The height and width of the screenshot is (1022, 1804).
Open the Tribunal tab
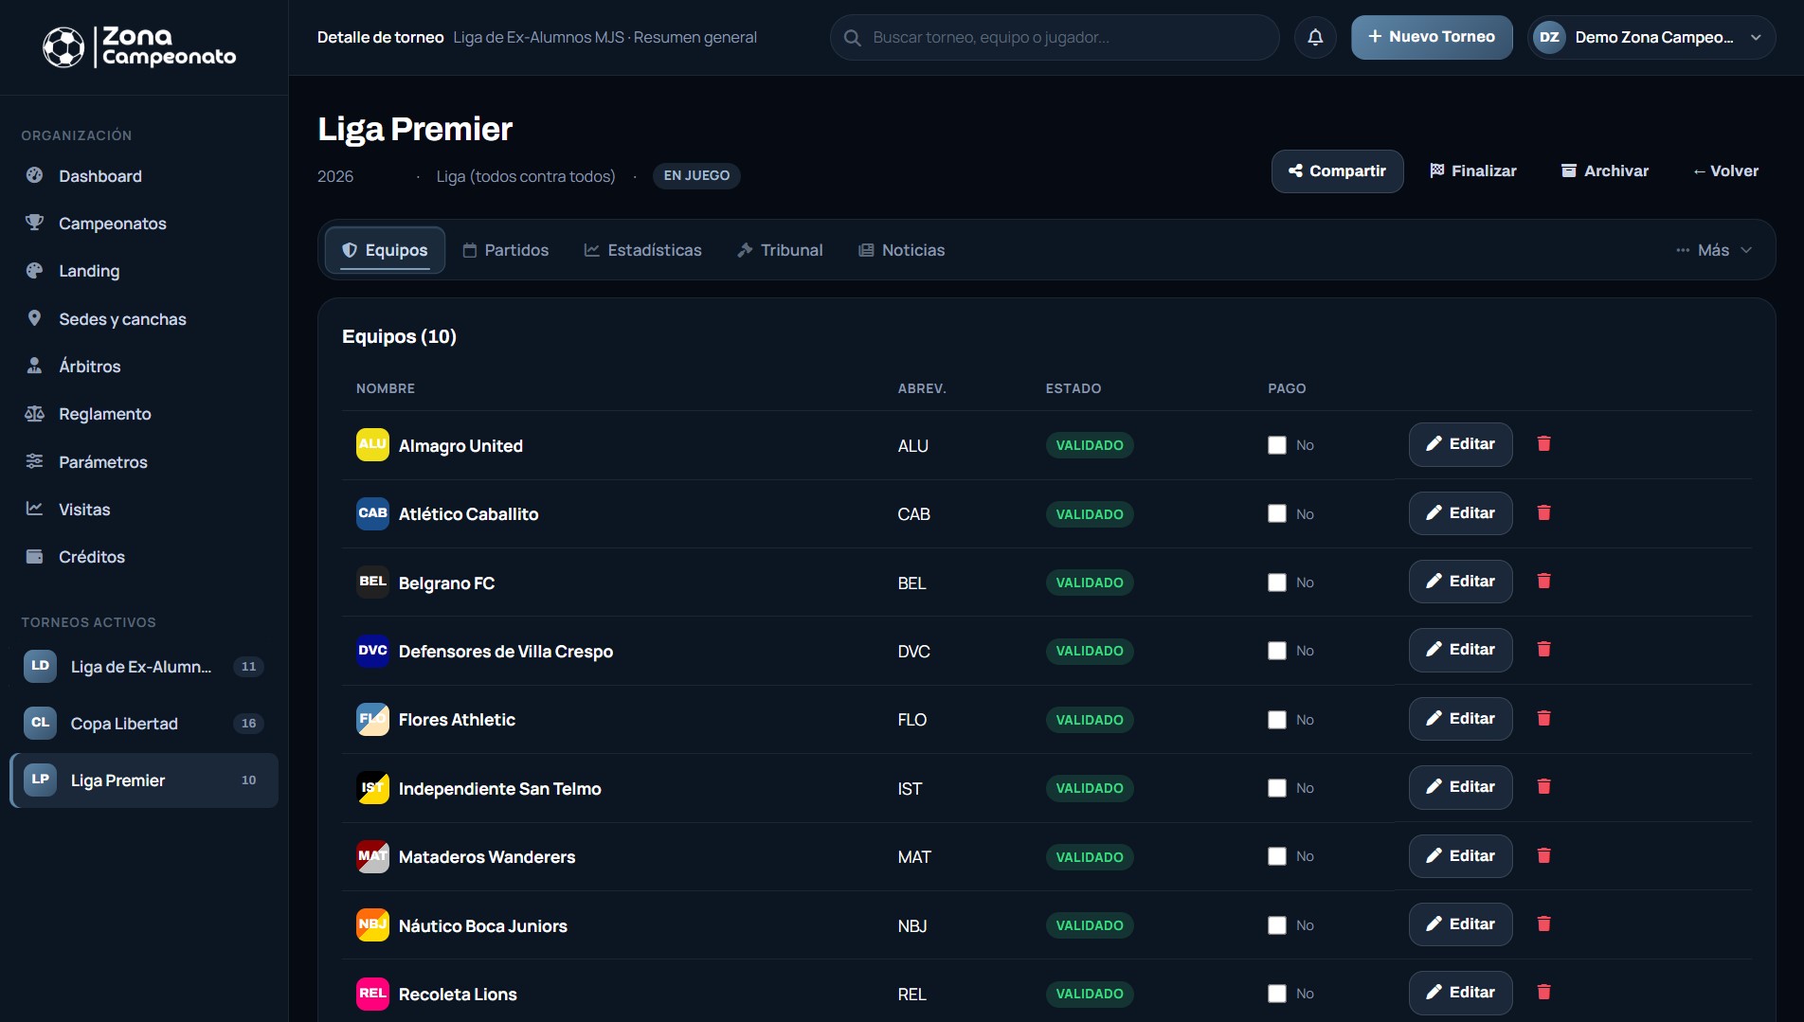click(x=780, y=250)
